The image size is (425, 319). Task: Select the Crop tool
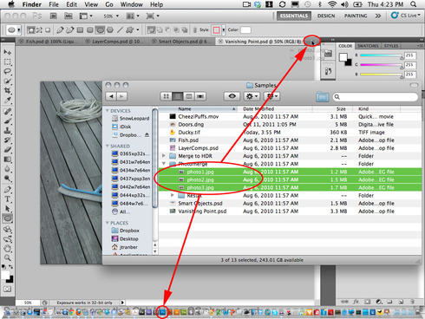coord(8,91)
